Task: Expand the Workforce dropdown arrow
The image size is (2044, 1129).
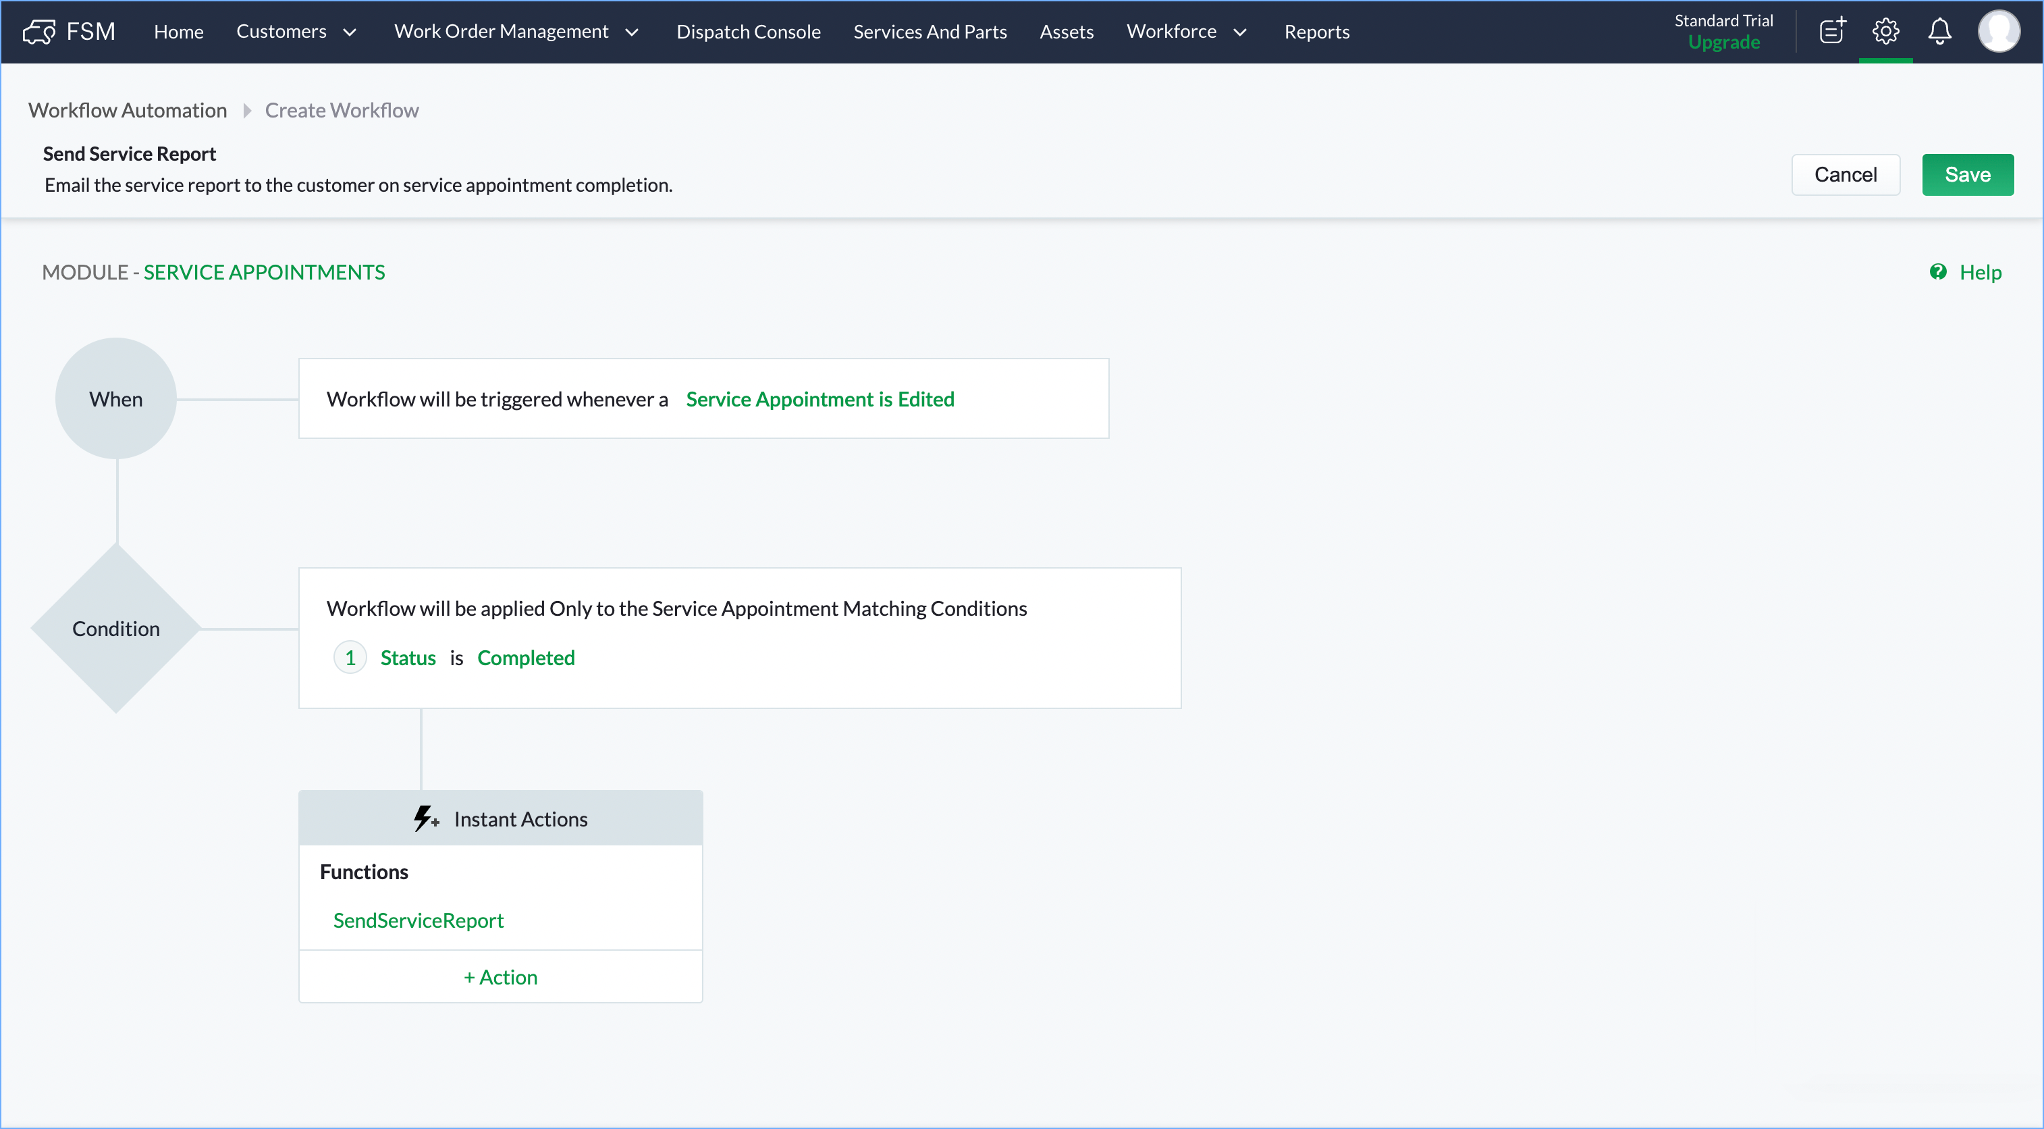Action: pyautogui.click(x=1239, y=32)
